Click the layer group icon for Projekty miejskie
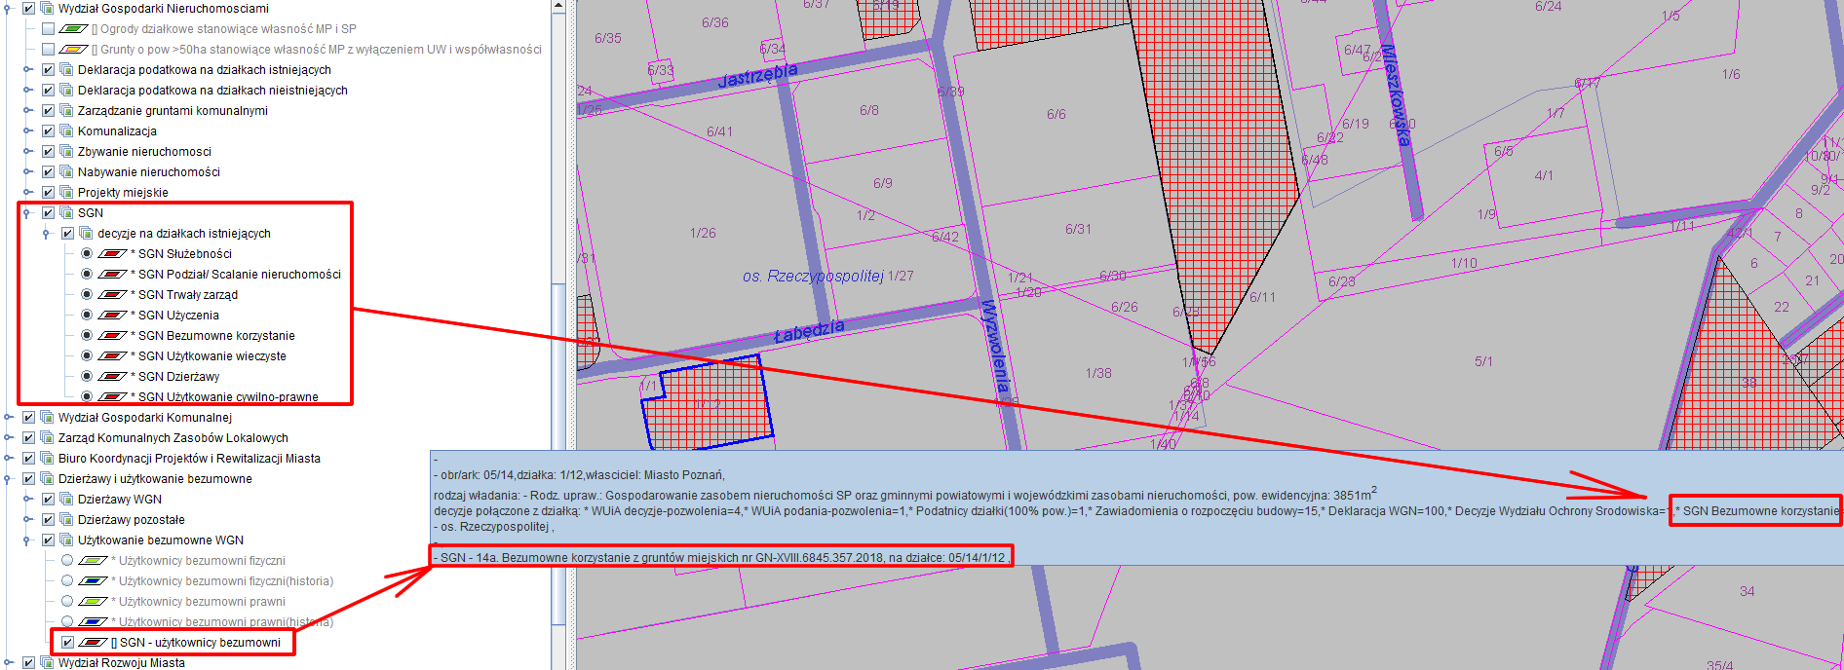The width and height of the screenshot is (1844, 670). [x=66, y=193]
